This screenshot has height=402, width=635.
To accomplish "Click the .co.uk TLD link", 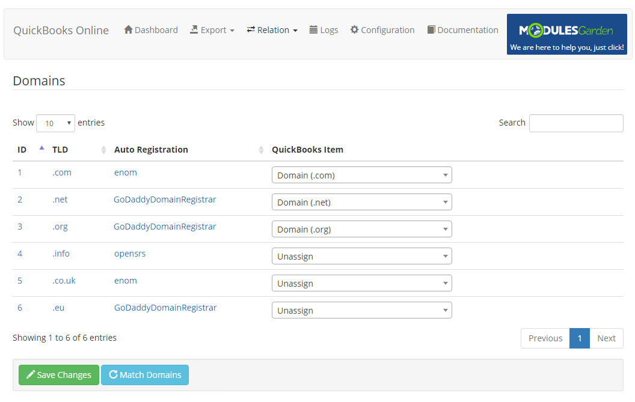I will tap(64, 281).
